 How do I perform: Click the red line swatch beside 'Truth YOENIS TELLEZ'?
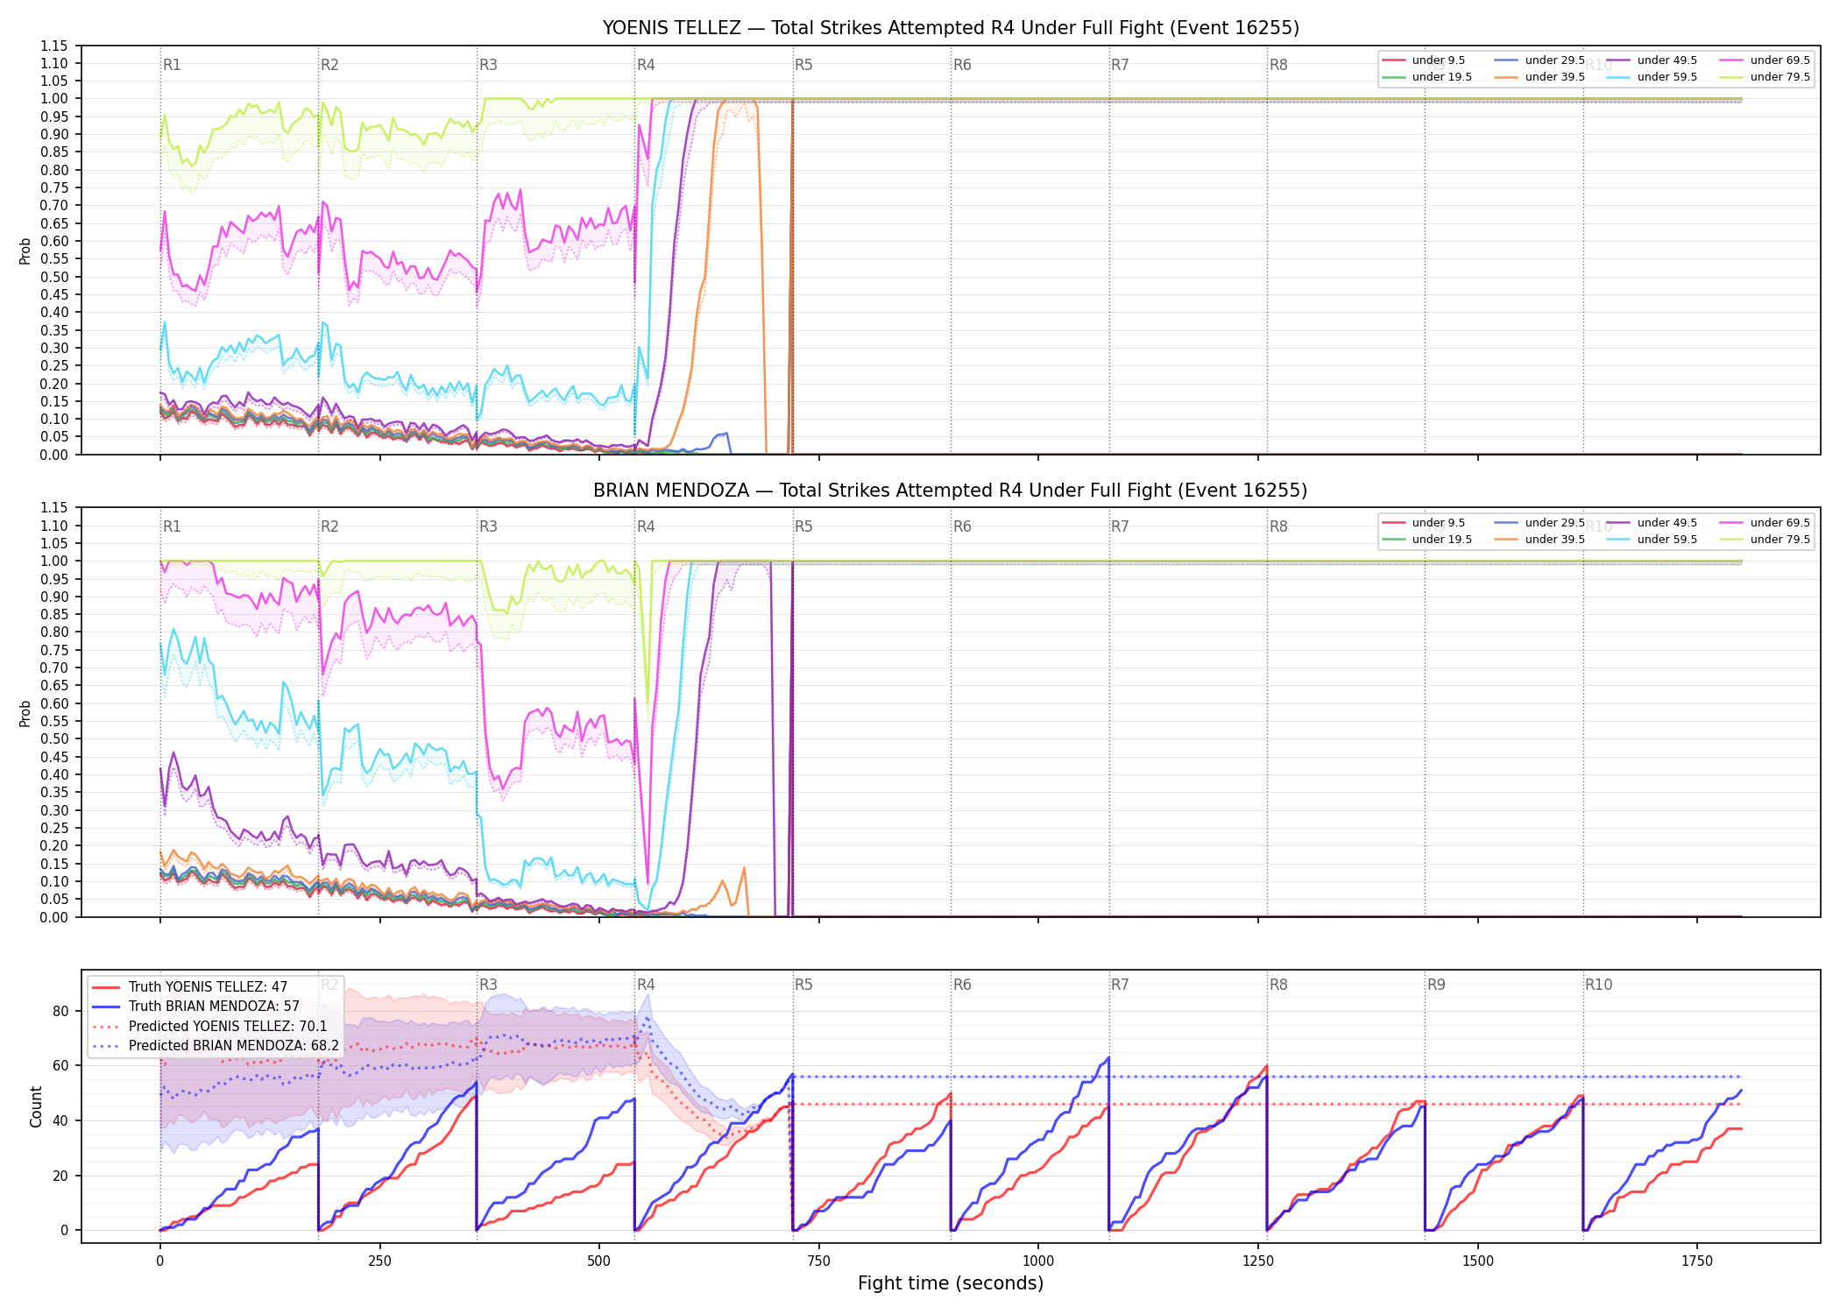[105, 987]
